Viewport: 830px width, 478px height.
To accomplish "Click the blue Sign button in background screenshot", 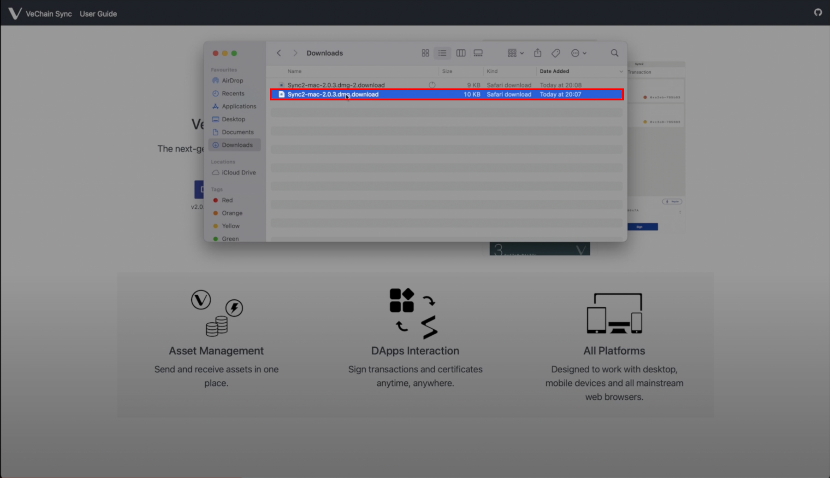I will click(x=642, y=227).
